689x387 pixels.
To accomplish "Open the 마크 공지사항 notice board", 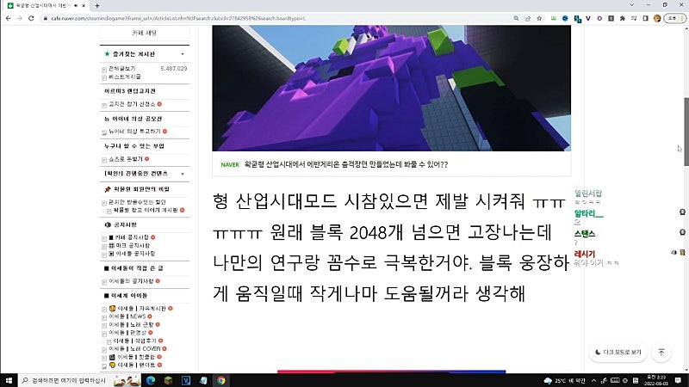I will pyautogui.click(x=133, y=246).
